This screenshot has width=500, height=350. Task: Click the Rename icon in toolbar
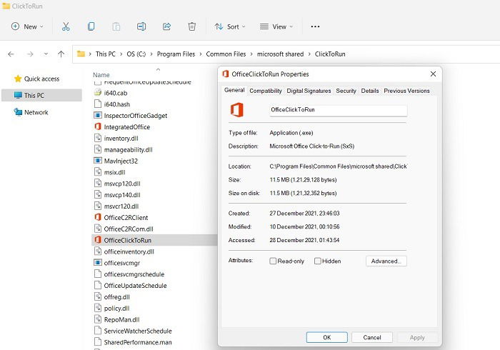point(141,26)
